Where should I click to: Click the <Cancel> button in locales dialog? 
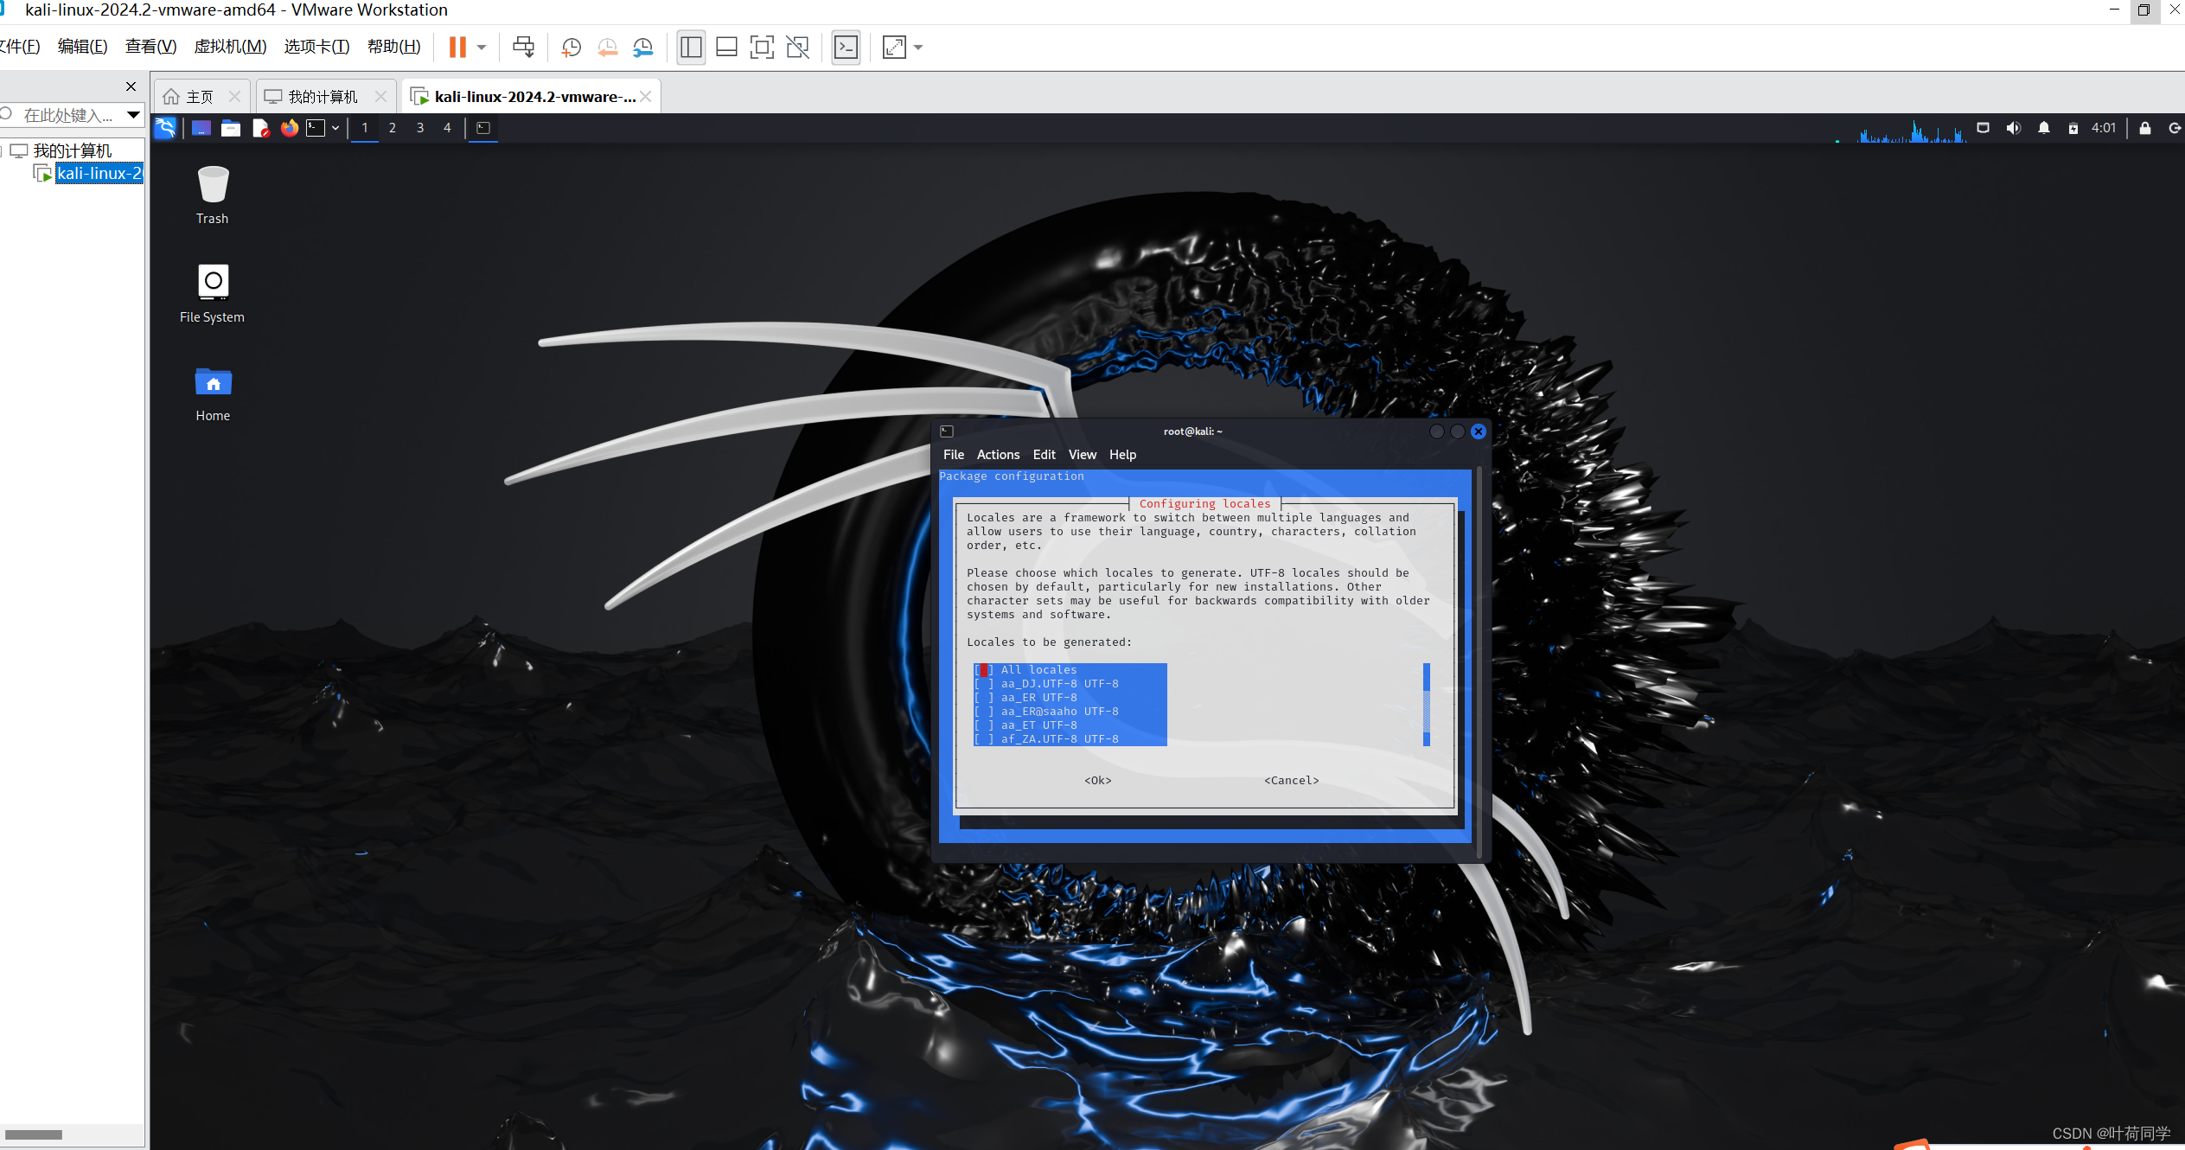1292,781
